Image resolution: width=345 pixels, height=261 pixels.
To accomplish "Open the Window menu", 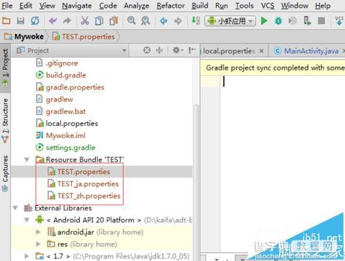I will click(295, 6).
